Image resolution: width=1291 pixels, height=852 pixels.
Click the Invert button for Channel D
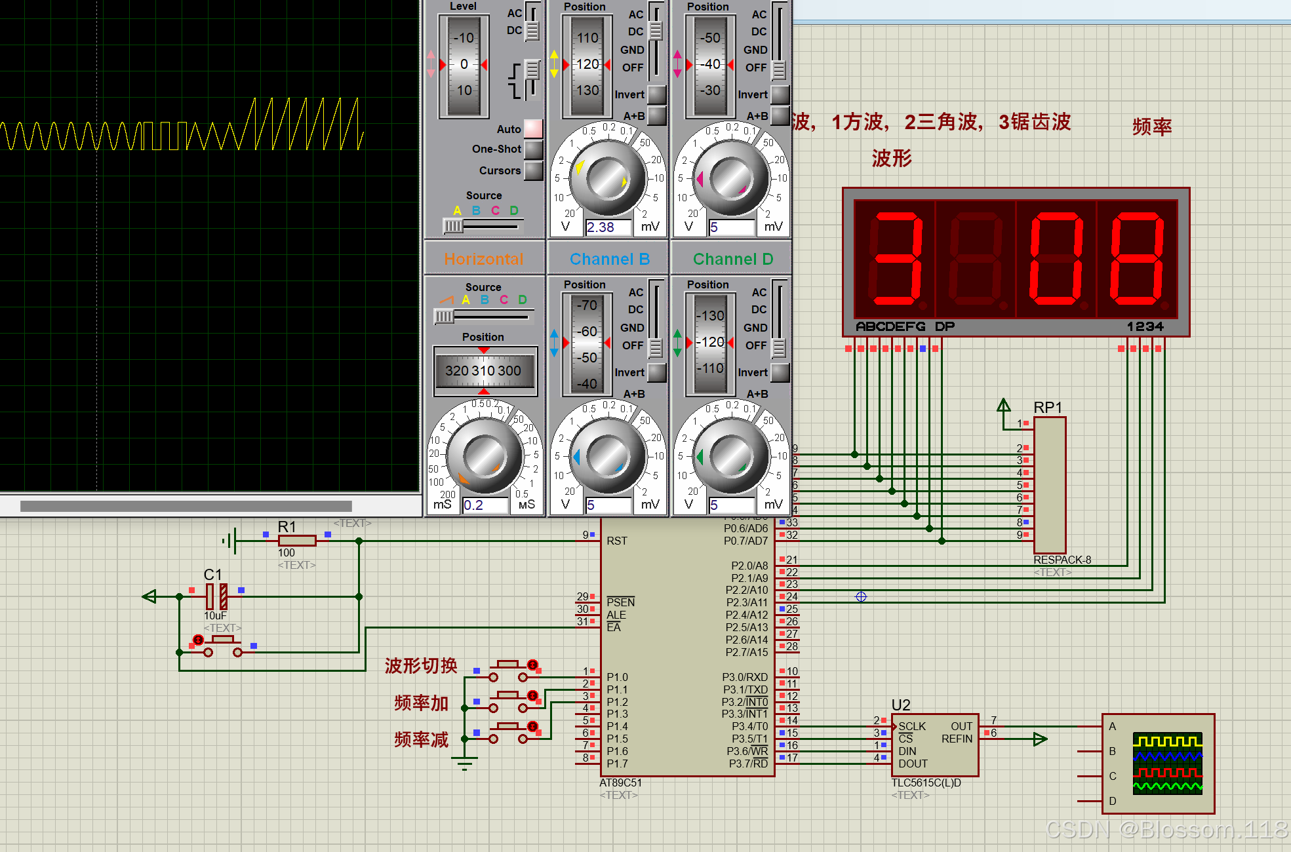[780, 372]
